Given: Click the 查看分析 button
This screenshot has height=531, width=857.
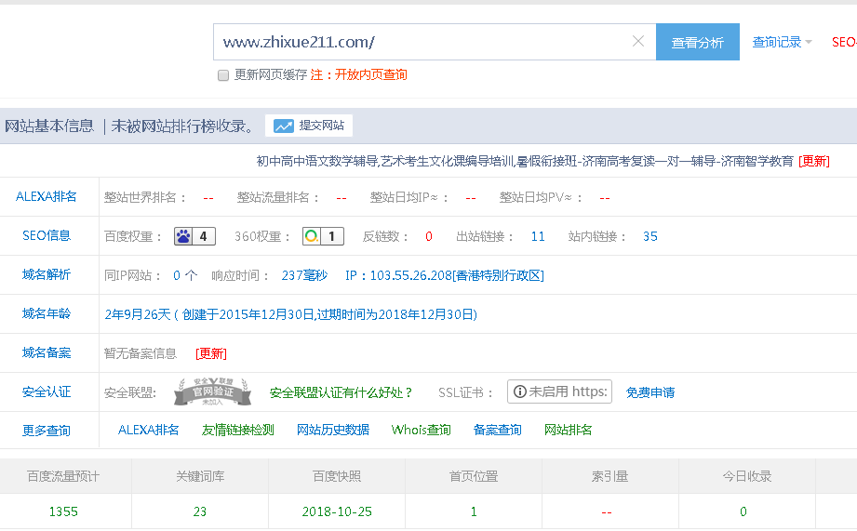Looking at the screenshot, I should (697, 42).
